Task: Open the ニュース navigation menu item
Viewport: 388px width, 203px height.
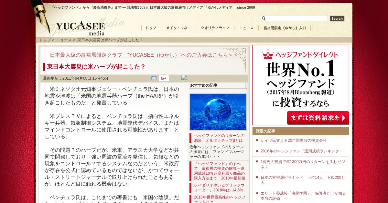Action: [246, 28]
